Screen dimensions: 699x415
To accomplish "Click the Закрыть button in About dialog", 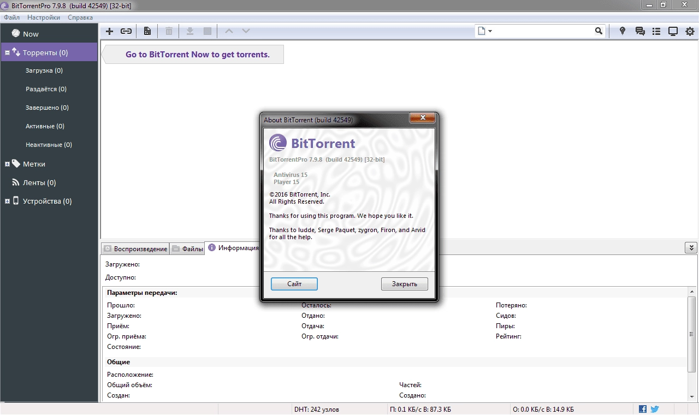I will (x=405, y=284).
